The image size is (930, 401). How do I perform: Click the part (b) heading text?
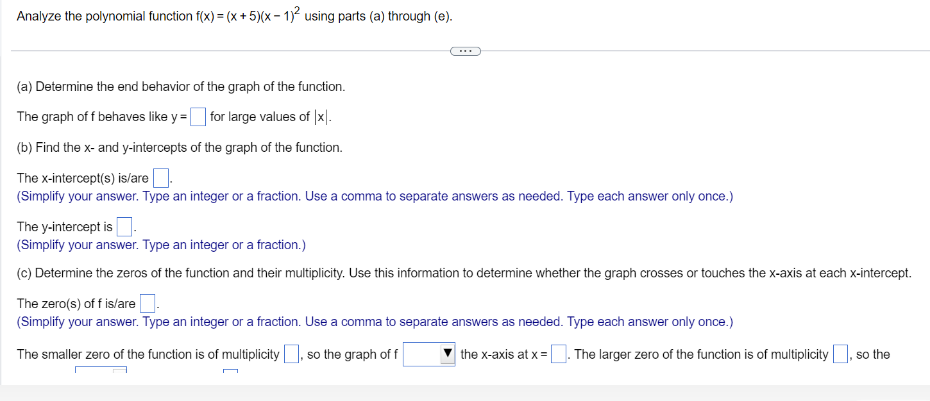[180, 147]
